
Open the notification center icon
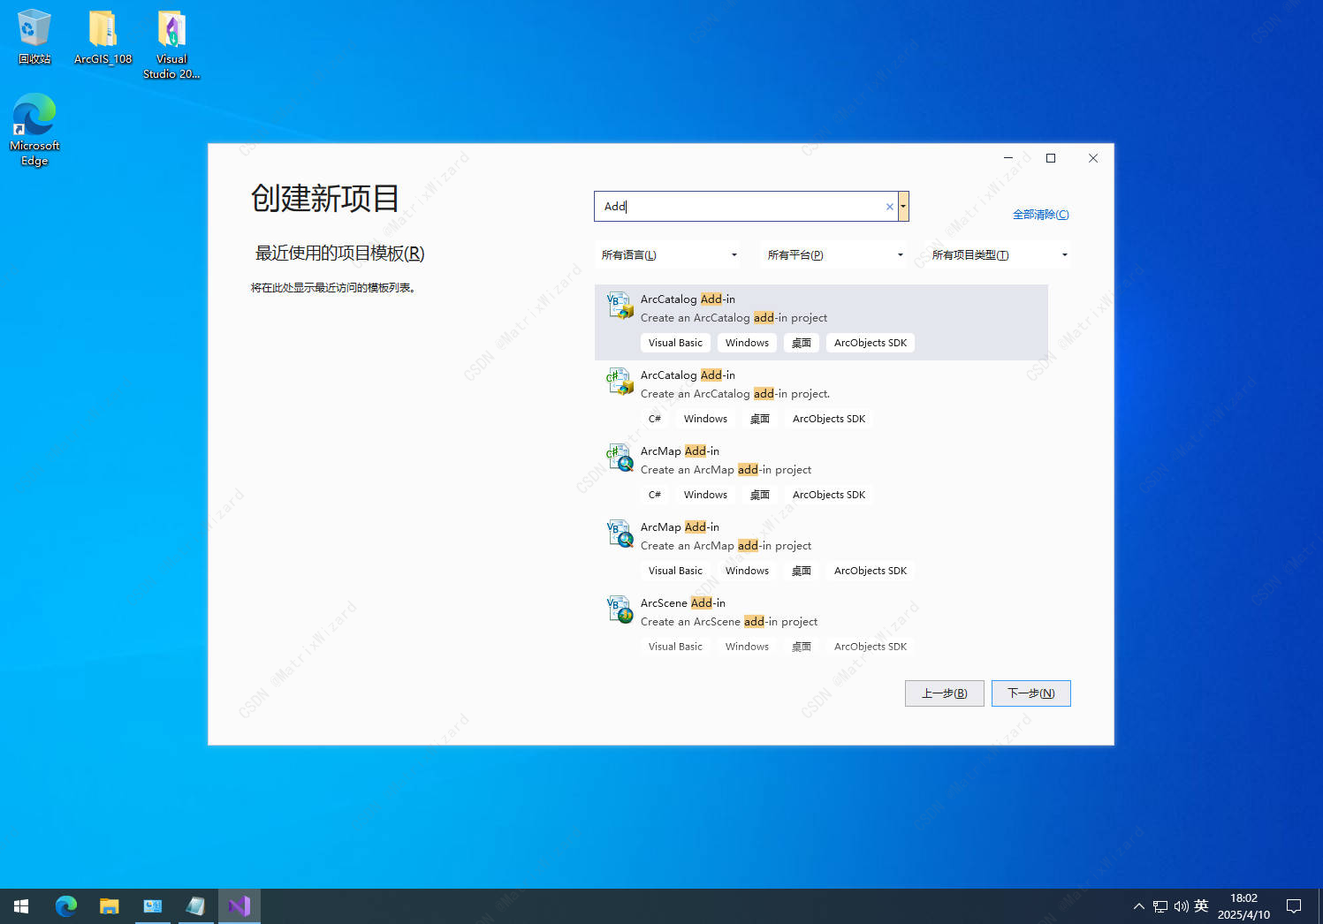pyautogui.click(x=1294, y=906)
